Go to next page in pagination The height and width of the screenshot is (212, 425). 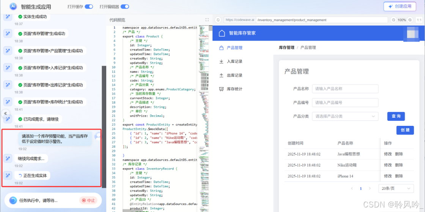370,189
